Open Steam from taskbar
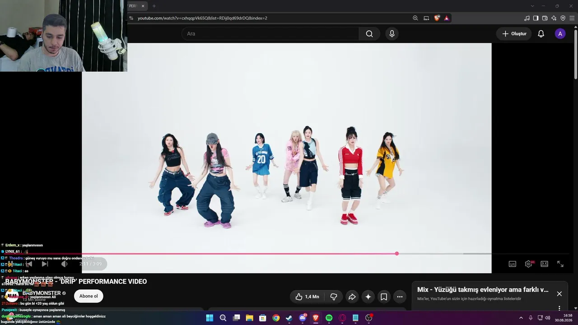 coord(289,318)
